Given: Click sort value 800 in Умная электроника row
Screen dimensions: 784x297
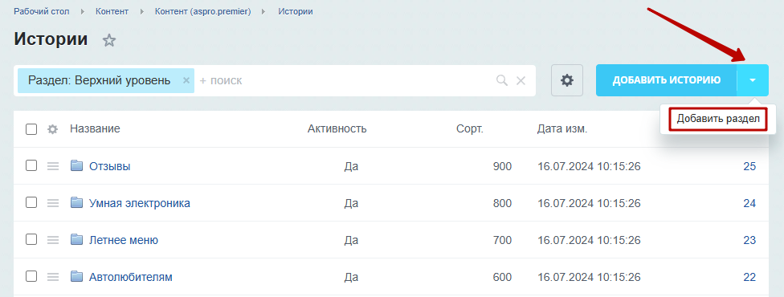Looking at the screenshot, I should [502, 203].
